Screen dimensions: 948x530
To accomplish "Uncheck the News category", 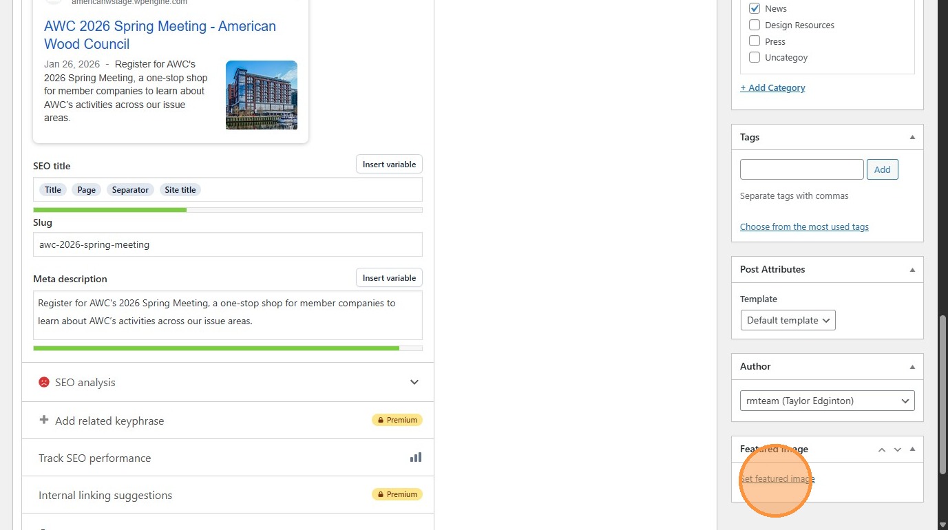I will coord(755,8).
